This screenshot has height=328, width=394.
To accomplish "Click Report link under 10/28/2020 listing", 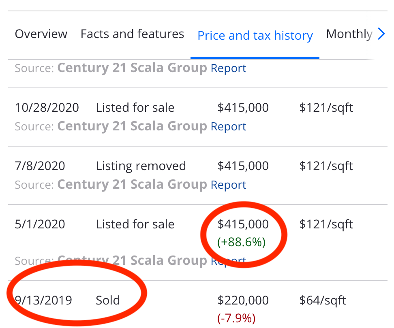I will pyautogui.click(x=228, y=127).
